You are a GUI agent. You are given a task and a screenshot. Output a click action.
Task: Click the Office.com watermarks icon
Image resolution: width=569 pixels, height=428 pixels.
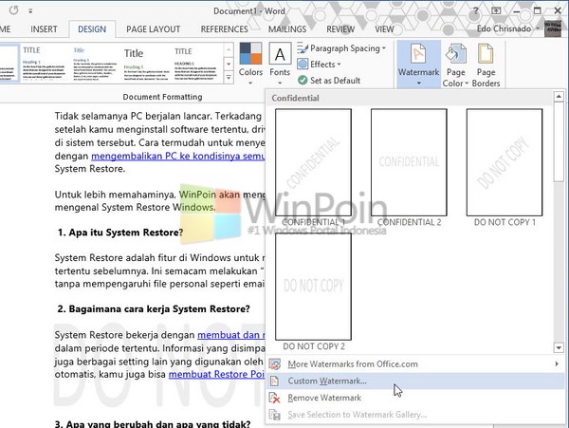[x=275, y=363]
